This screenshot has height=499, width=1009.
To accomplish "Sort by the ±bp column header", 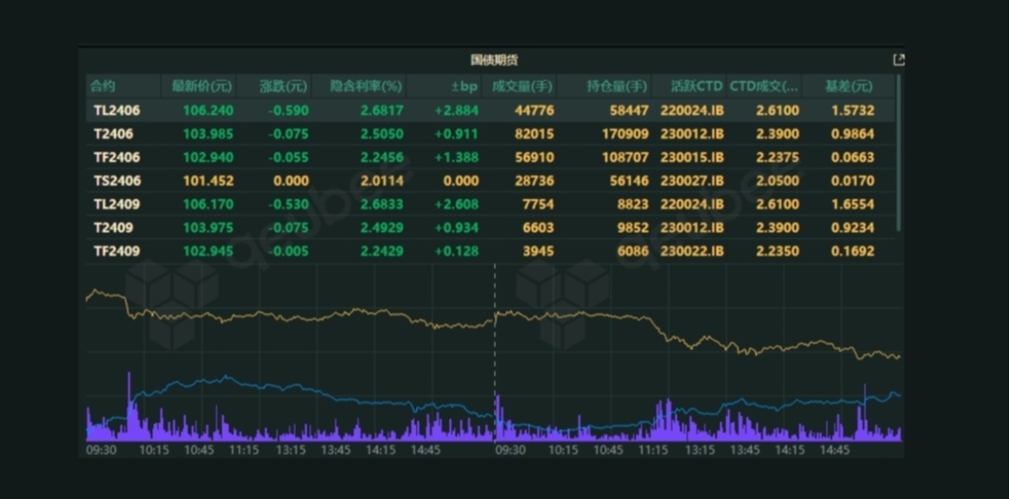I will (464, 87).
